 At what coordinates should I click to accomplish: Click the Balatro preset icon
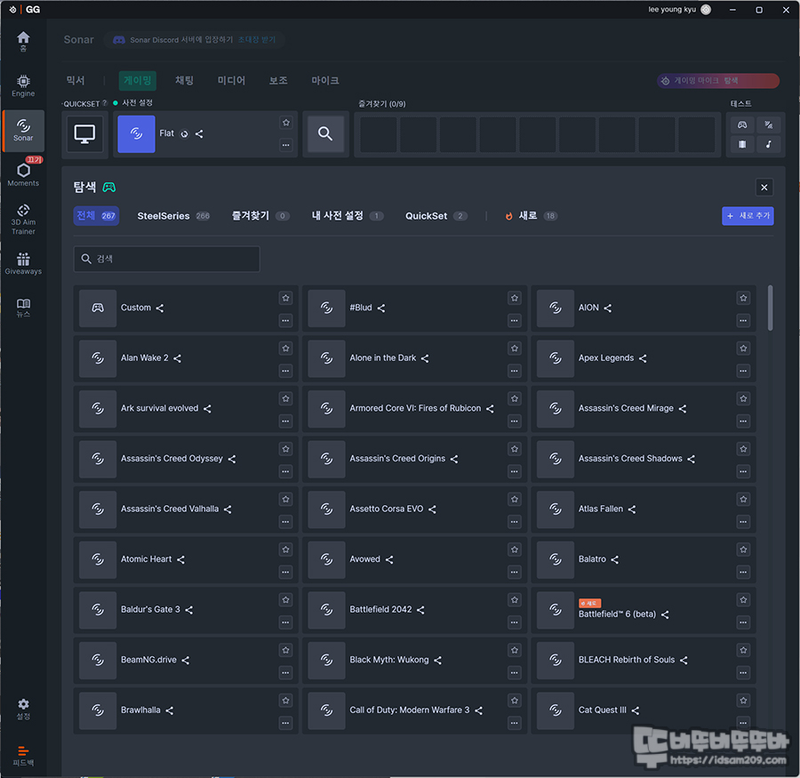point(555,559)
